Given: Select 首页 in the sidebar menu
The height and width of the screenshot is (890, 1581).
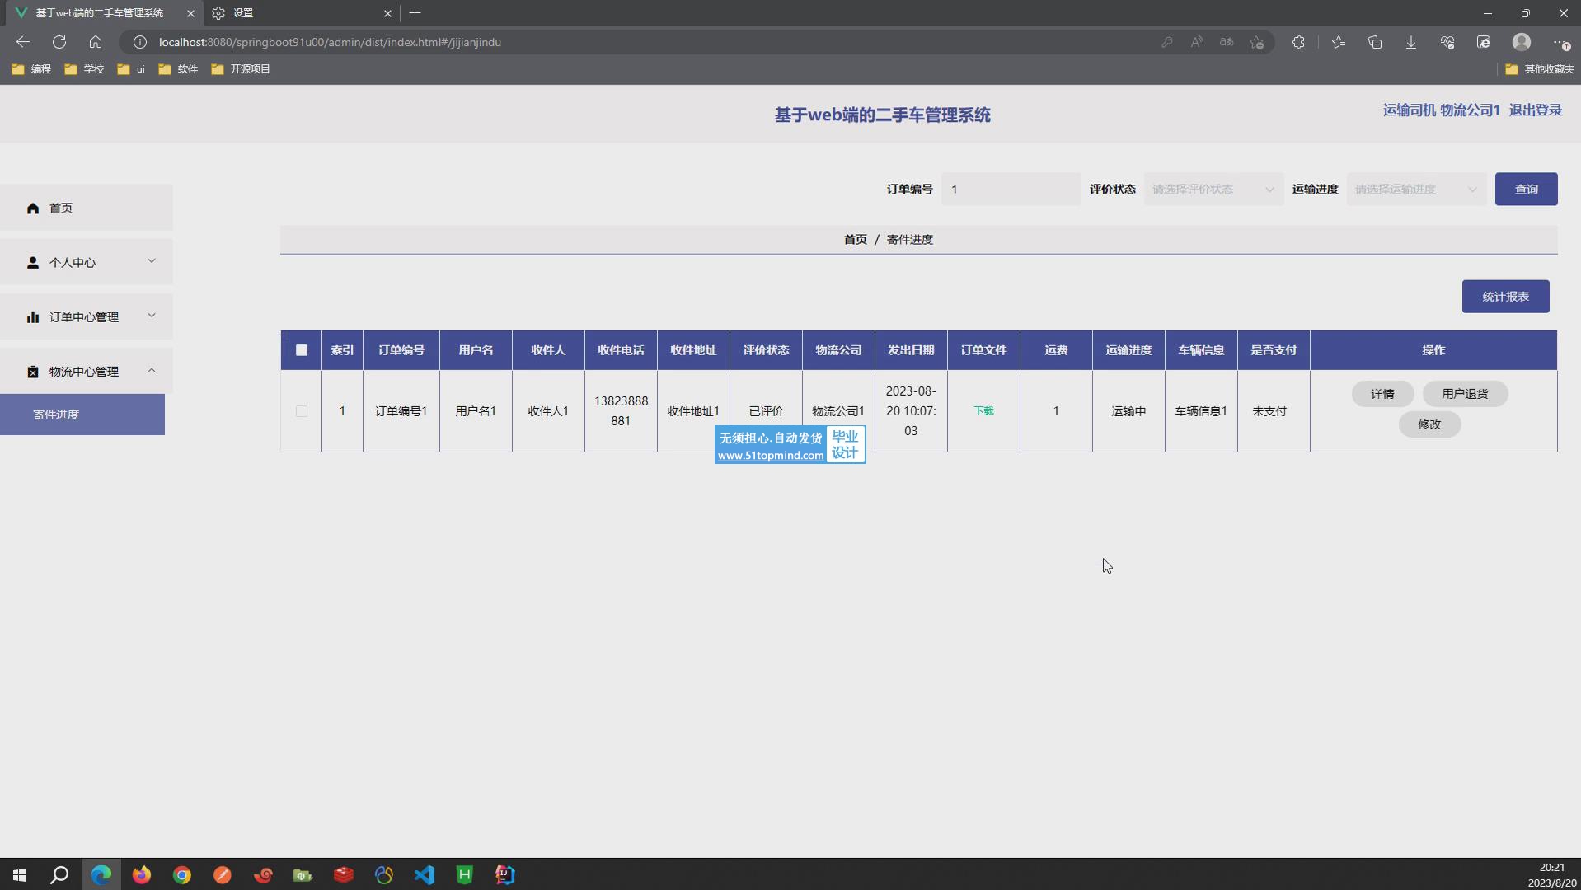Looking at the screenshot, I should coord(87,208).
